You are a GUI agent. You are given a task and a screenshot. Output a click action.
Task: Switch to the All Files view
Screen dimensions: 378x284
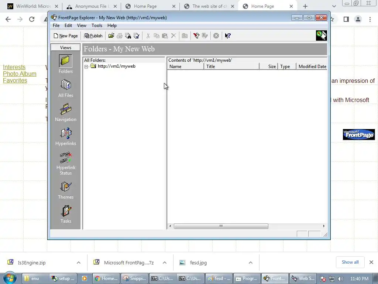coord(66,88)
